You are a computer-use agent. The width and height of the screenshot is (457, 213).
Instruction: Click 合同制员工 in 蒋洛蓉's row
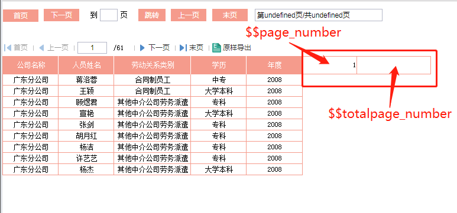(153, 80)
